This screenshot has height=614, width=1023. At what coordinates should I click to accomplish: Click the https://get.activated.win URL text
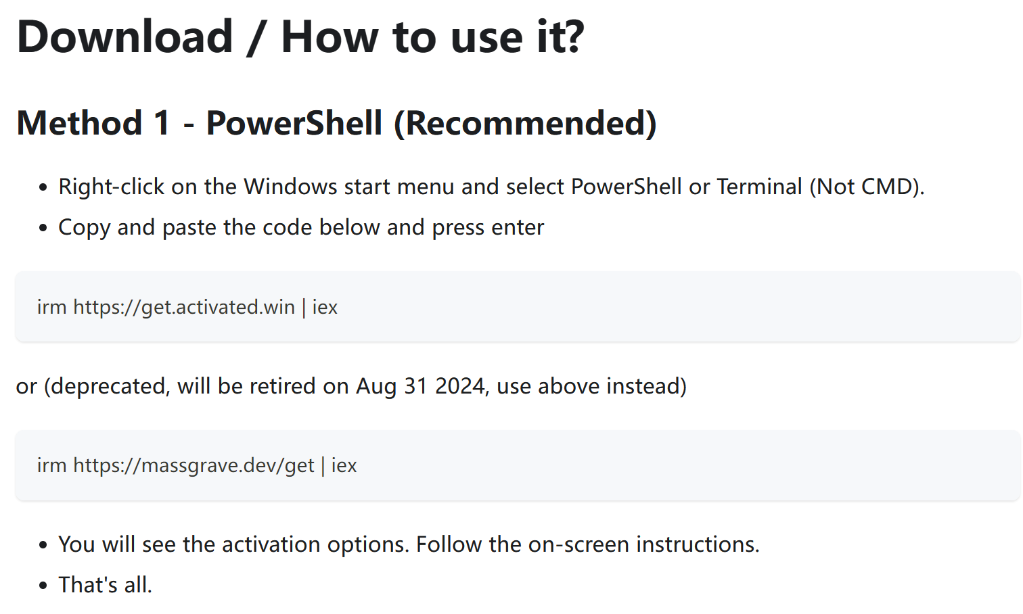[184, 307]
